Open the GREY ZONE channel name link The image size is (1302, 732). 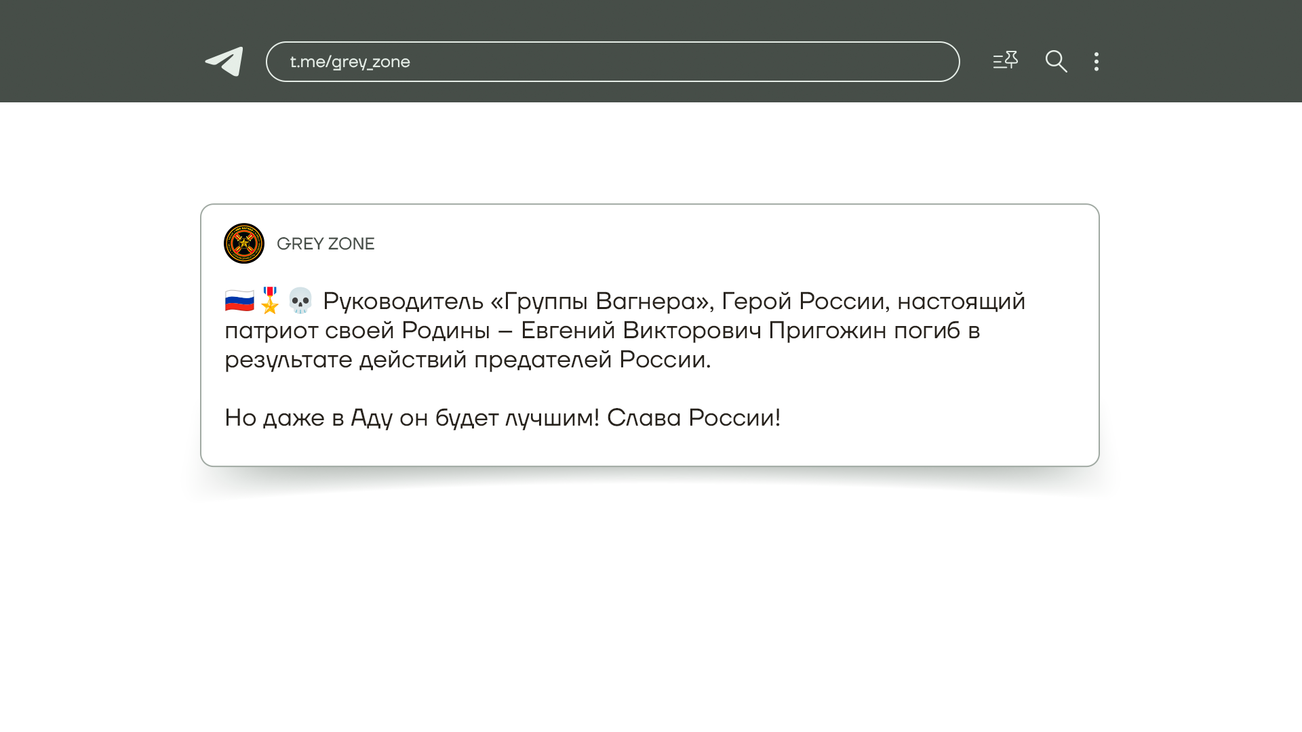coord(325,244)
